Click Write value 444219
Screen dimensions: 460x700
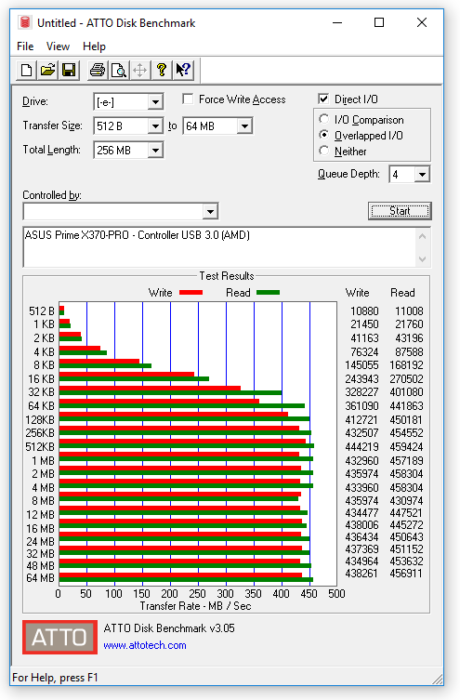point(361,446)
